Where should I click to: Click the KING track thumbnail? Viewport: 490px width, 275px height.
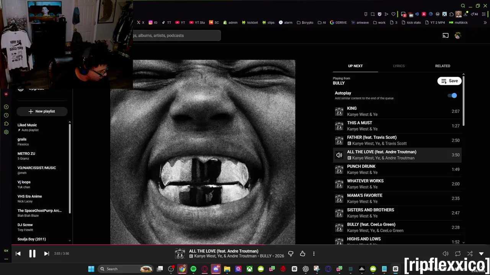pyautogui.click(x=339, y=111)
